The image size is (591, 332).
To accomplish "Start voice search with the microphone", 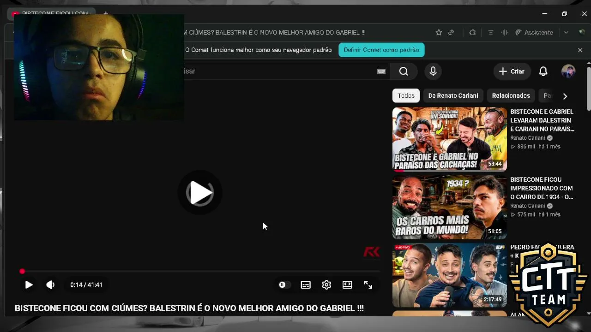I will (x=433, y=71).
